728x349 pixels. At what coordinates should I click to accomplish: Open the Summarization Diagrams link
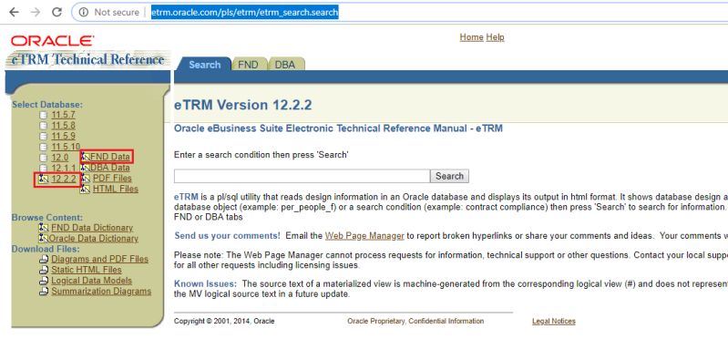pos(101,291)
